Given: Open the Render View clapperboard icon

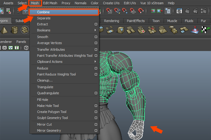Looking at the screenshot, I should click(179, 11).
